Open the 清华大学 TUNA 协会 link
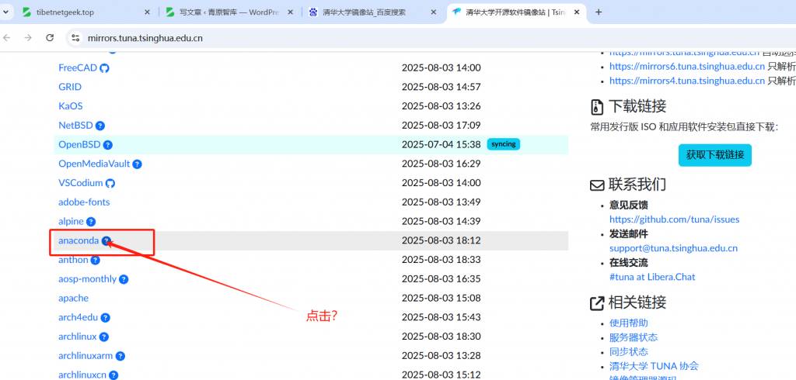Image resolution: width=796 pixels, height=380 pixels. click(654, 366)
